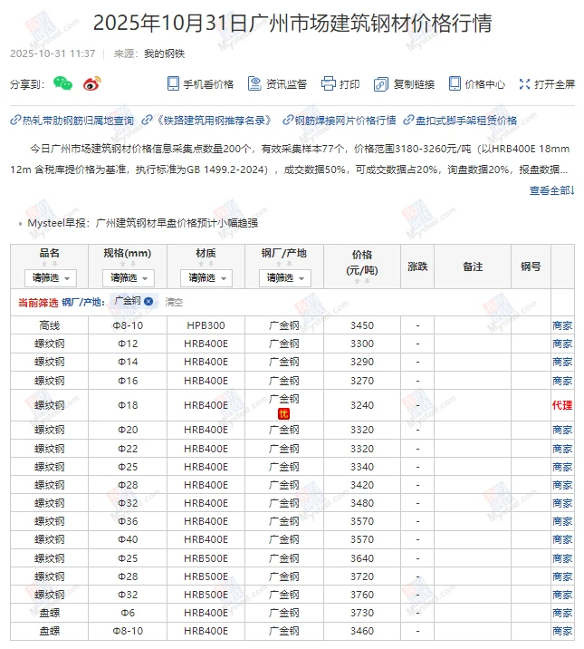Click the price 3450 for 高线
The width and height of the screenshot is (584, 649).
[362, 325]
